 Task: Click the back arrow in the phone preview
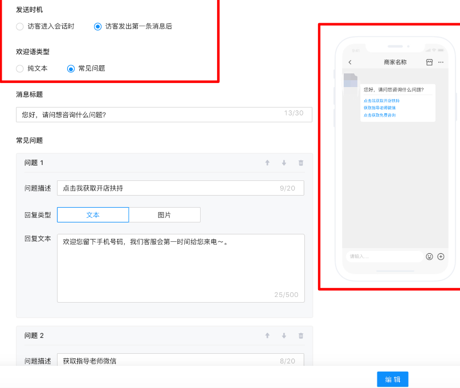pos(350,61)
